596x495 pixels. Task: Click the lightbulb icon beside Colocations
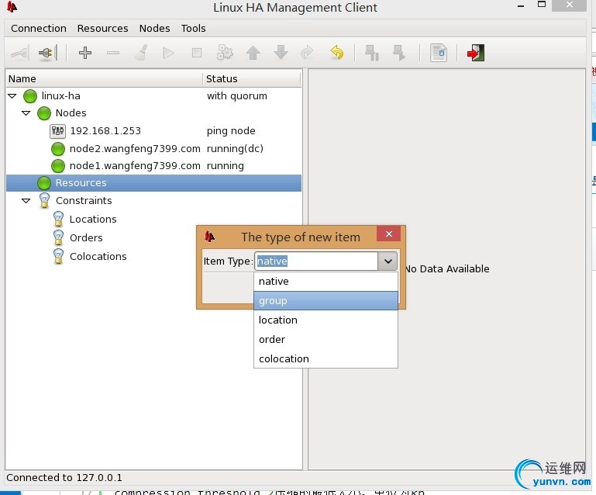pyautogui.click(x=58, y=257)
